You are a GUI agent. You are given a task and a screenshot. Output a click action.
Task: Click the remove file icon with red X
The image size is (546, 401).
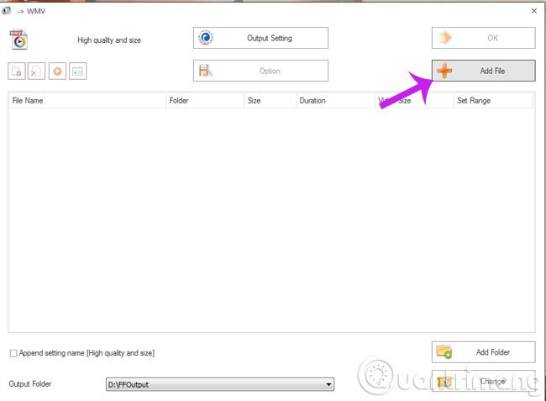tap(37, 71)
